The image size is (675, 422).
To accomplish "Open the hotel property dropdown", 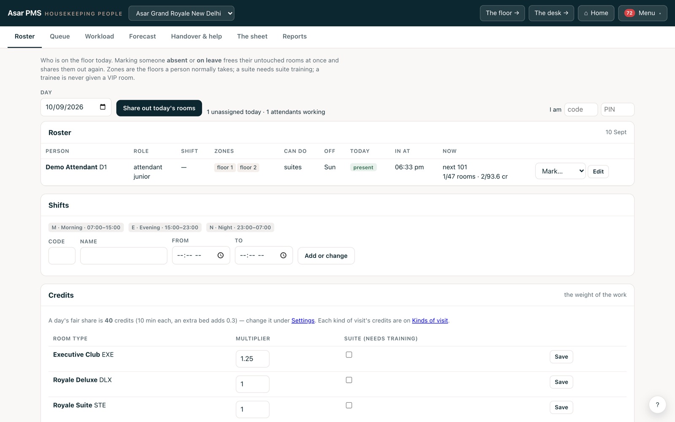I will pos(181,13).
